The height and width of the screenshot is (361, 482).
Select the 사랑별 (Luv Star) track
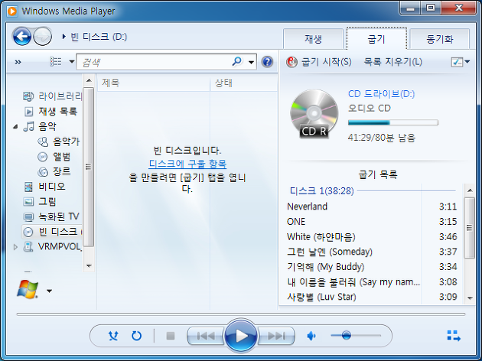[372, 297]
